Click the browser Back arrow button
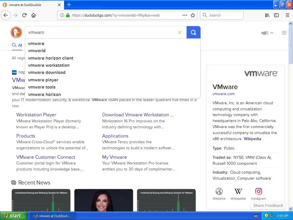 click(x=6, y=15)
